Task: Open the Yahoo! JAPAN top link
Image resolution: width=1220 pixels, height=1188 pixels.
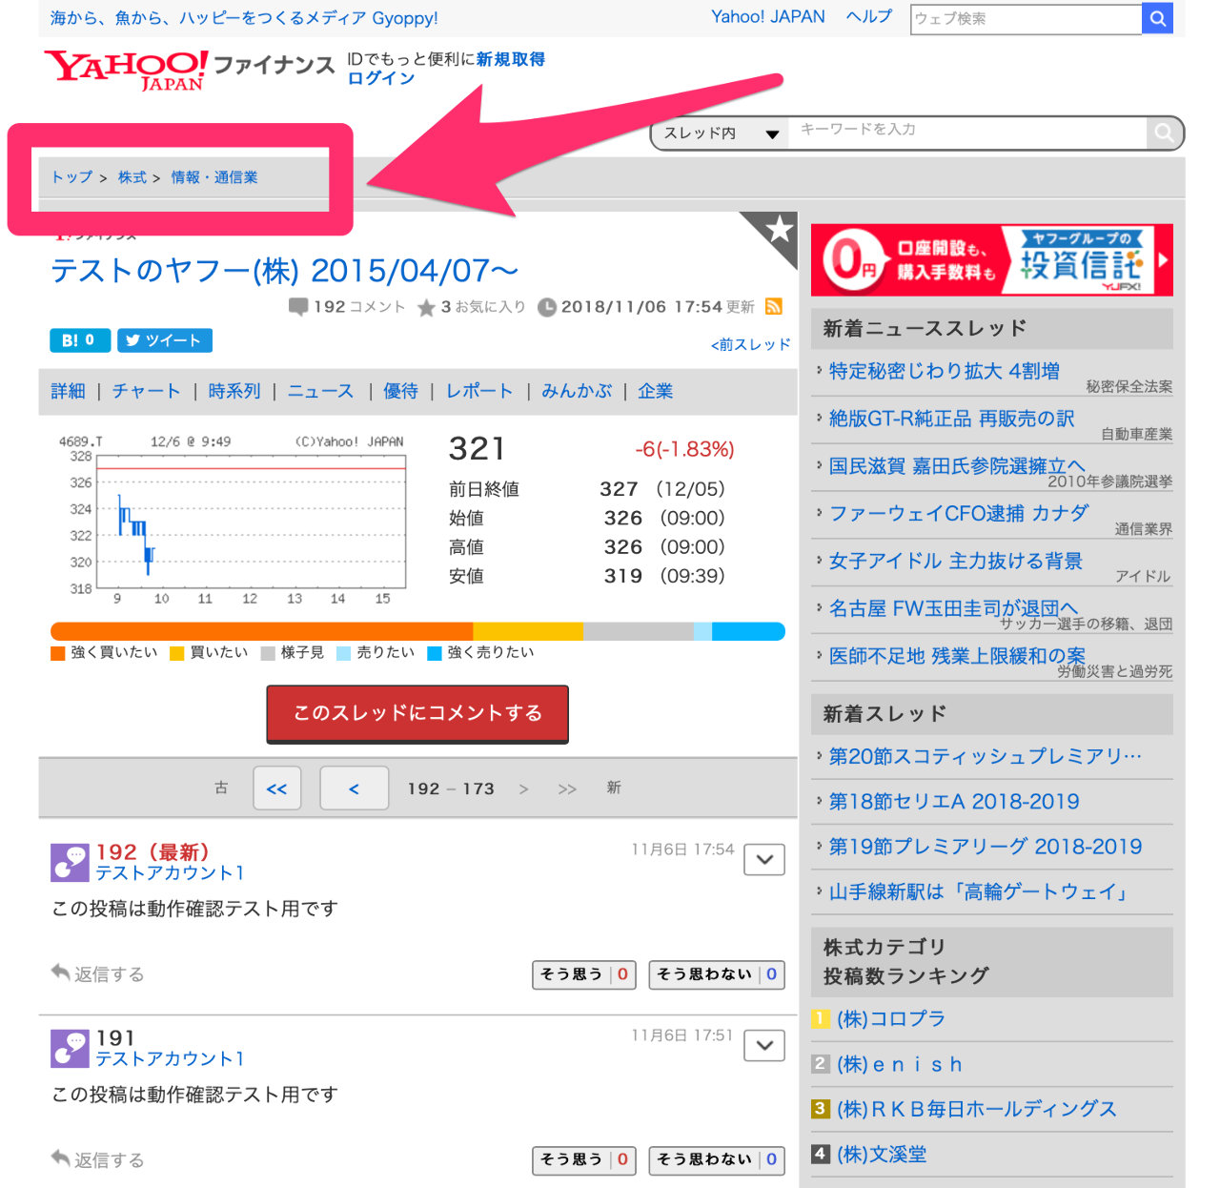Action: [x=768, y=17]
